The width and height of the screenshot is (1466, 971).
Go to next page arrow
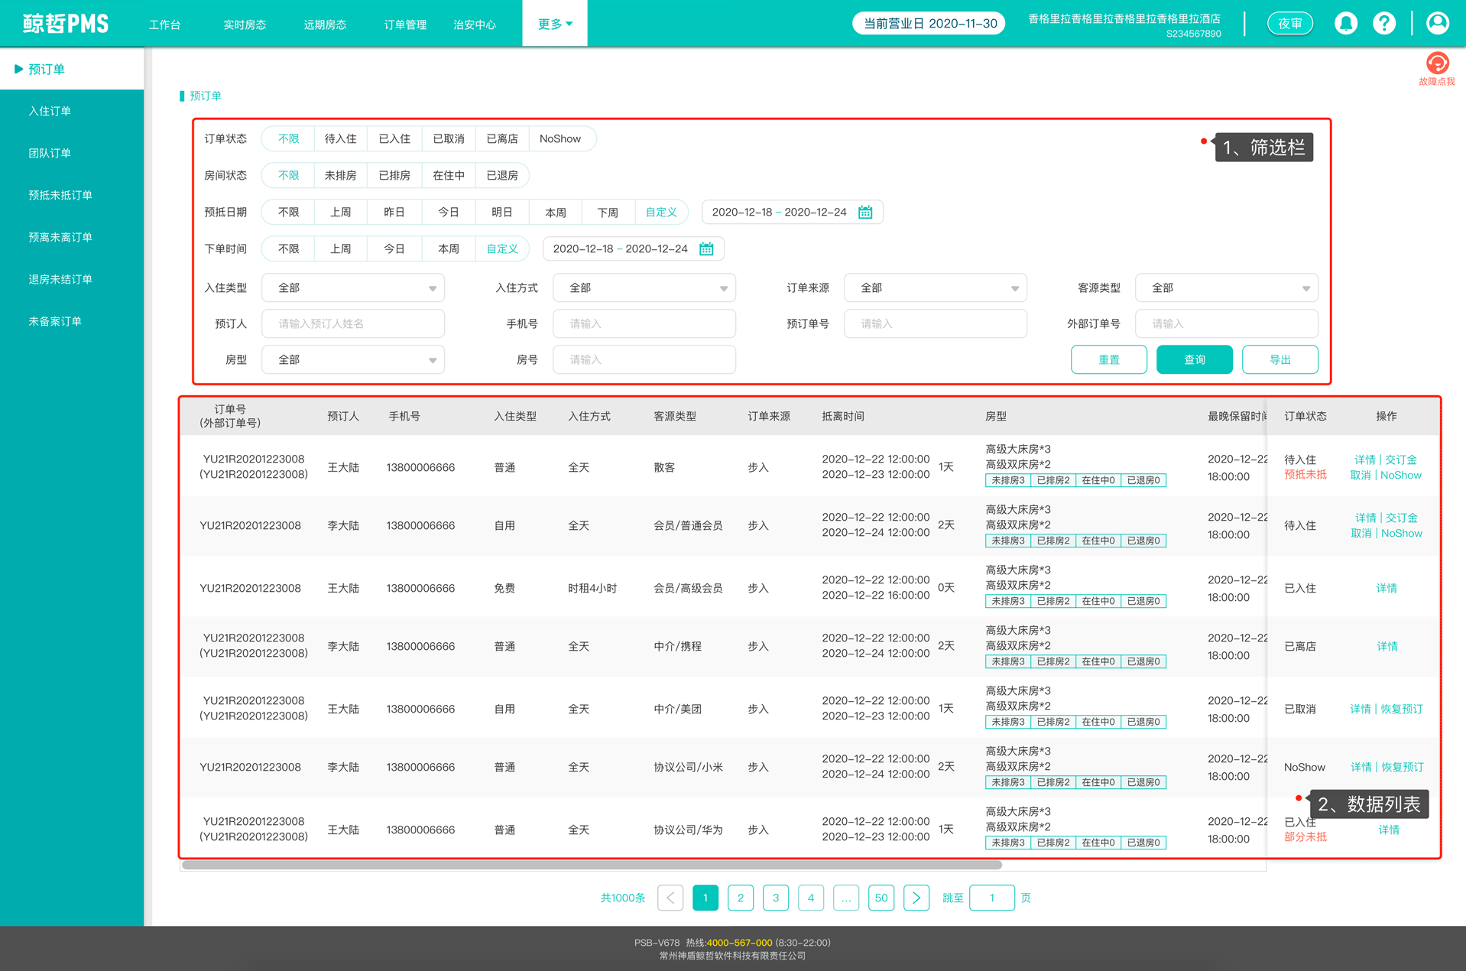916,898
